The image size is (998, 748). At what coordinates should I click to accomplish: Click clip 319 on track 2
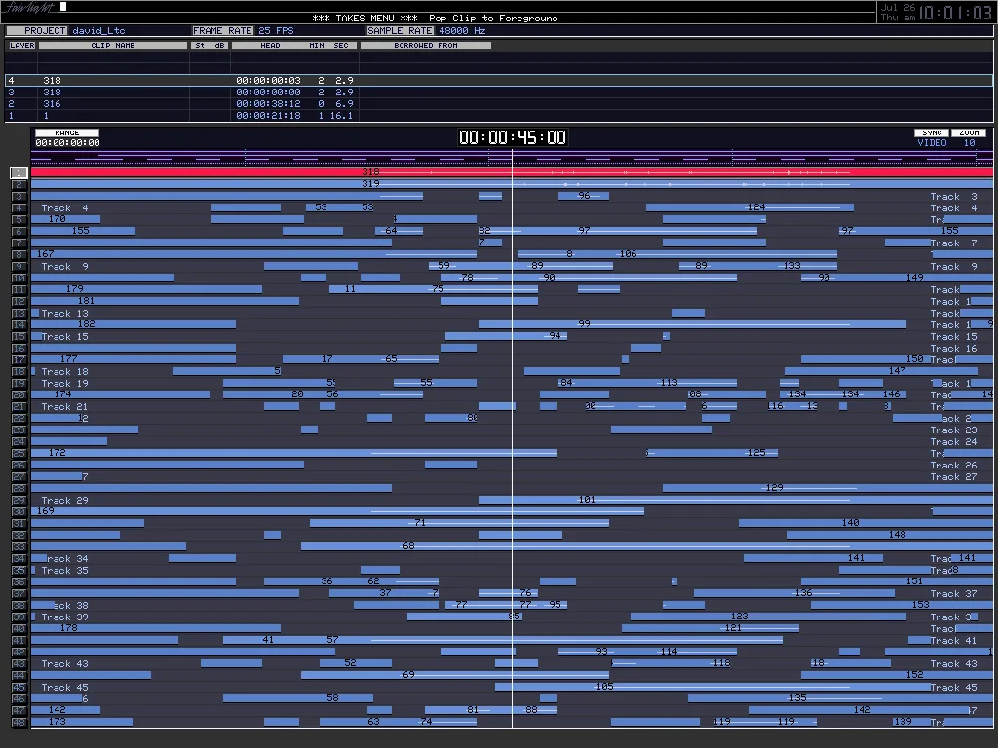512,184
